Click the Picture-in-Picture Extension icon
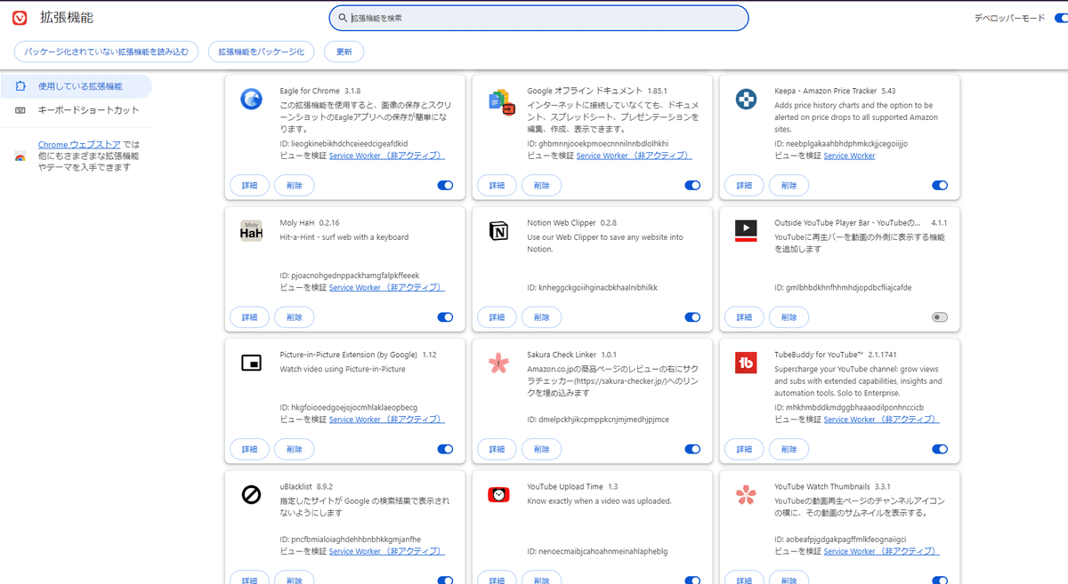1068x584 pixels. tap(250, 362)
